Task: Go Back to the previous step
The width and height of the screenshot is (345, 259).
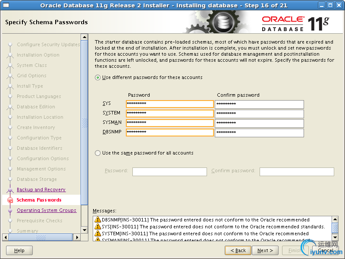Action: pos(238,250)
